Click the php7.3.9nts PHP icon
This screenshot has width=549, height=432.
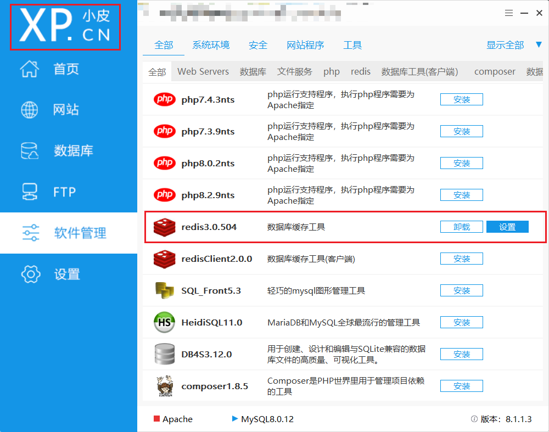click(165, 131)
